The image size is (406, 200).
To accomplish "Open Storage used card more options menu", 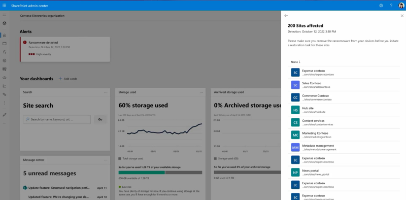I will point(201,92).
